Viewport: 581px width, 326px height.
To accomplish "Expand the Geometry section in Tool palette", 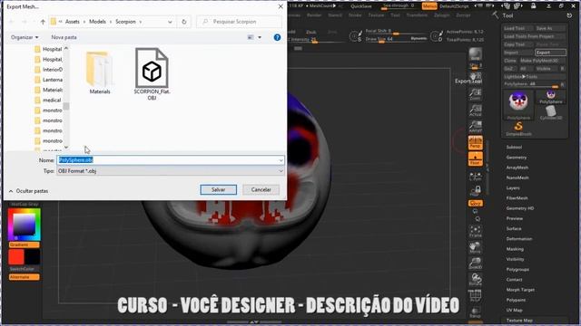I will click(517, 158).
